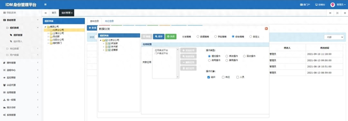Image resolution: width=348 pixels, height=121 pixels.
Task: Click the blue 保存 button
Action: [159, 36]
